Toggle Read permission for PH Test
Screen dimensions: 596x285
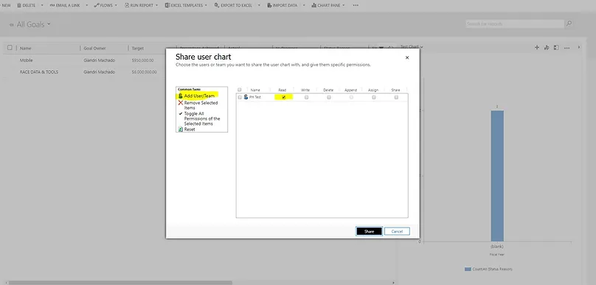(x=283, y=97)
